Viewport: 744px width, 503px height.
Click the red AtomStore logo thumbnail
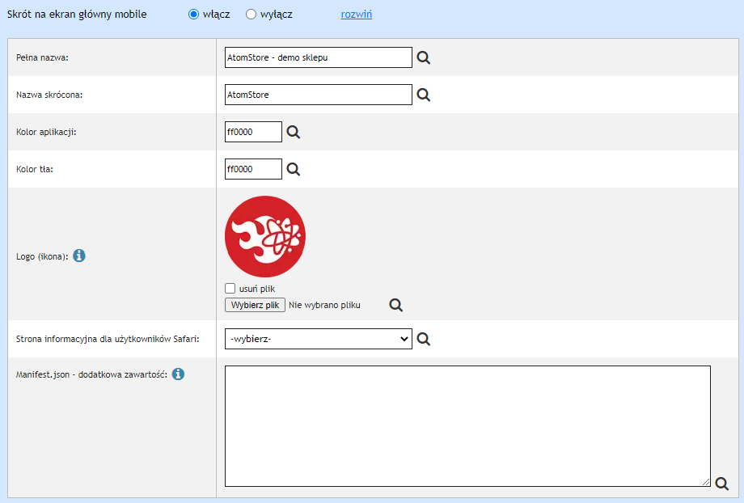pos(265,236)
